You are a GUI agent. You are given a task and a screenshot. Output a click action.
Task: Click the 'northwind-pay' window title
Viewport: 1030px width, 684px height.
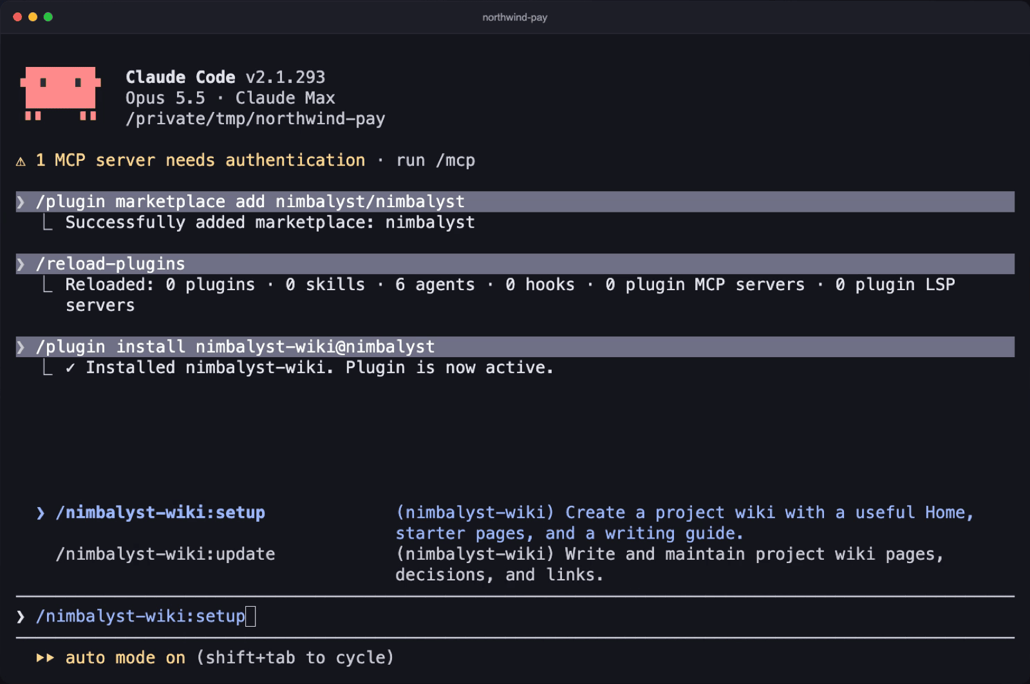(515, 17)
